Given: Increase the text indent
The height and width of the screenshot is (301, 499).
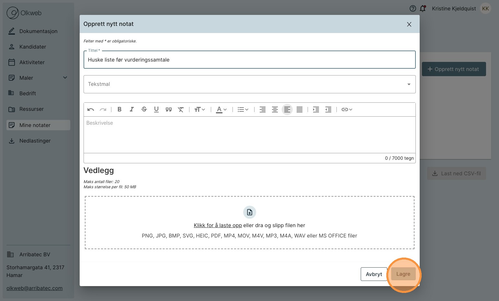Looking at the screenshot, I should click(x=316, y=110).
